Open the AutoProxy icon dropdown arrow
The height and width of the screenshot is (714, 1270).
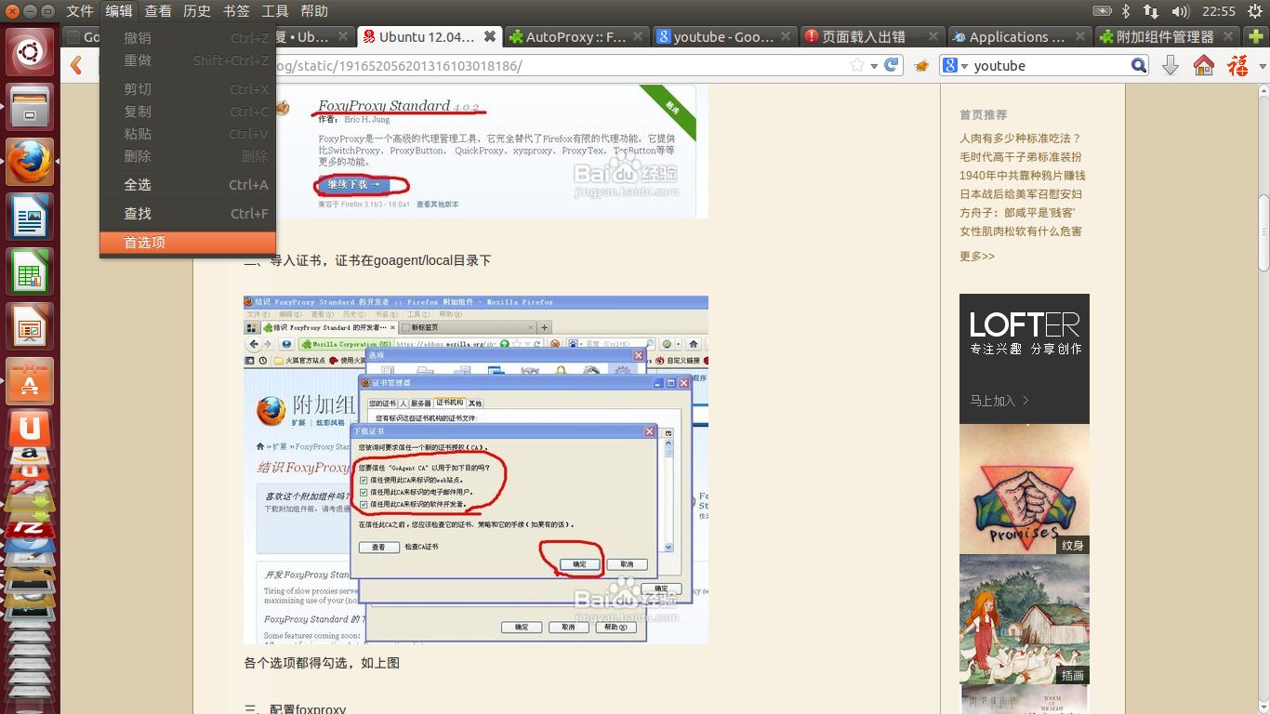[x=1262, y=66]
